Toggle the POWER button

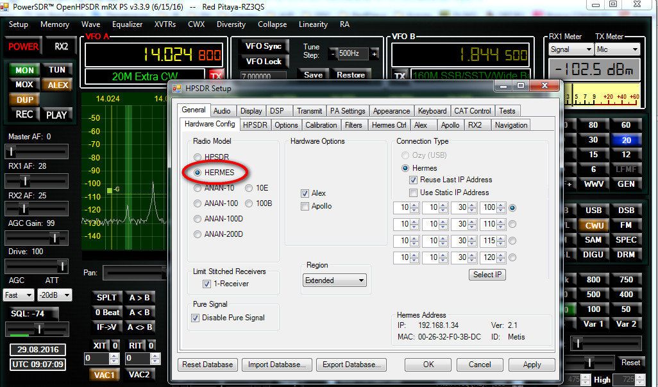click(24, 47)
